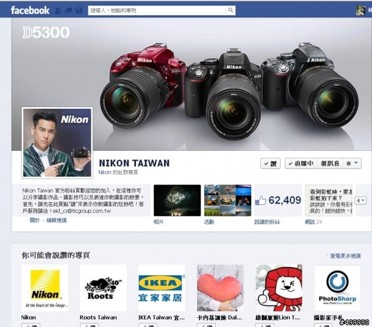The width and height of the screenshot is (372, 327).
Task: Click the search magnifier button
Action: pyautogui.click(x=230, y=10)
